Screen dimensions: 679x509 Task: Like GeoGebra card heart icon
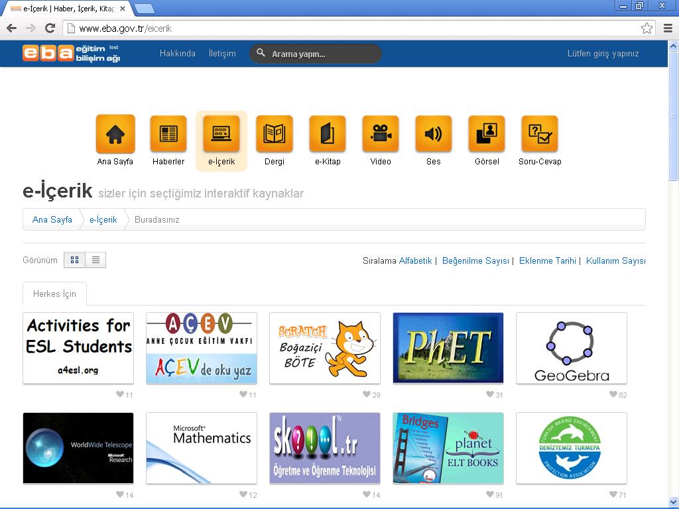(613, 394)
